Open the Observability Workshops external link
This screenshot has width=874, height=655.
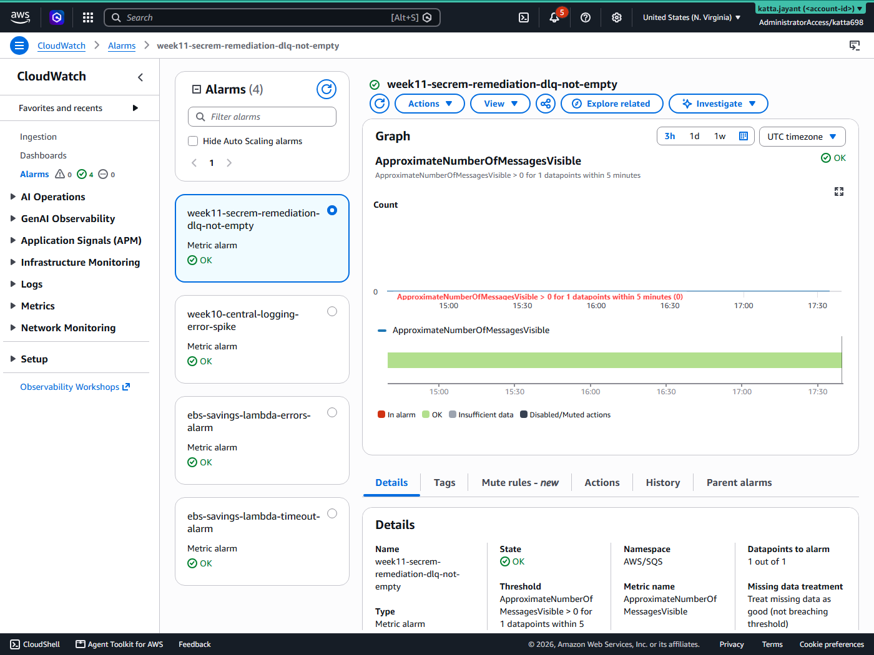tap(75, 387)
